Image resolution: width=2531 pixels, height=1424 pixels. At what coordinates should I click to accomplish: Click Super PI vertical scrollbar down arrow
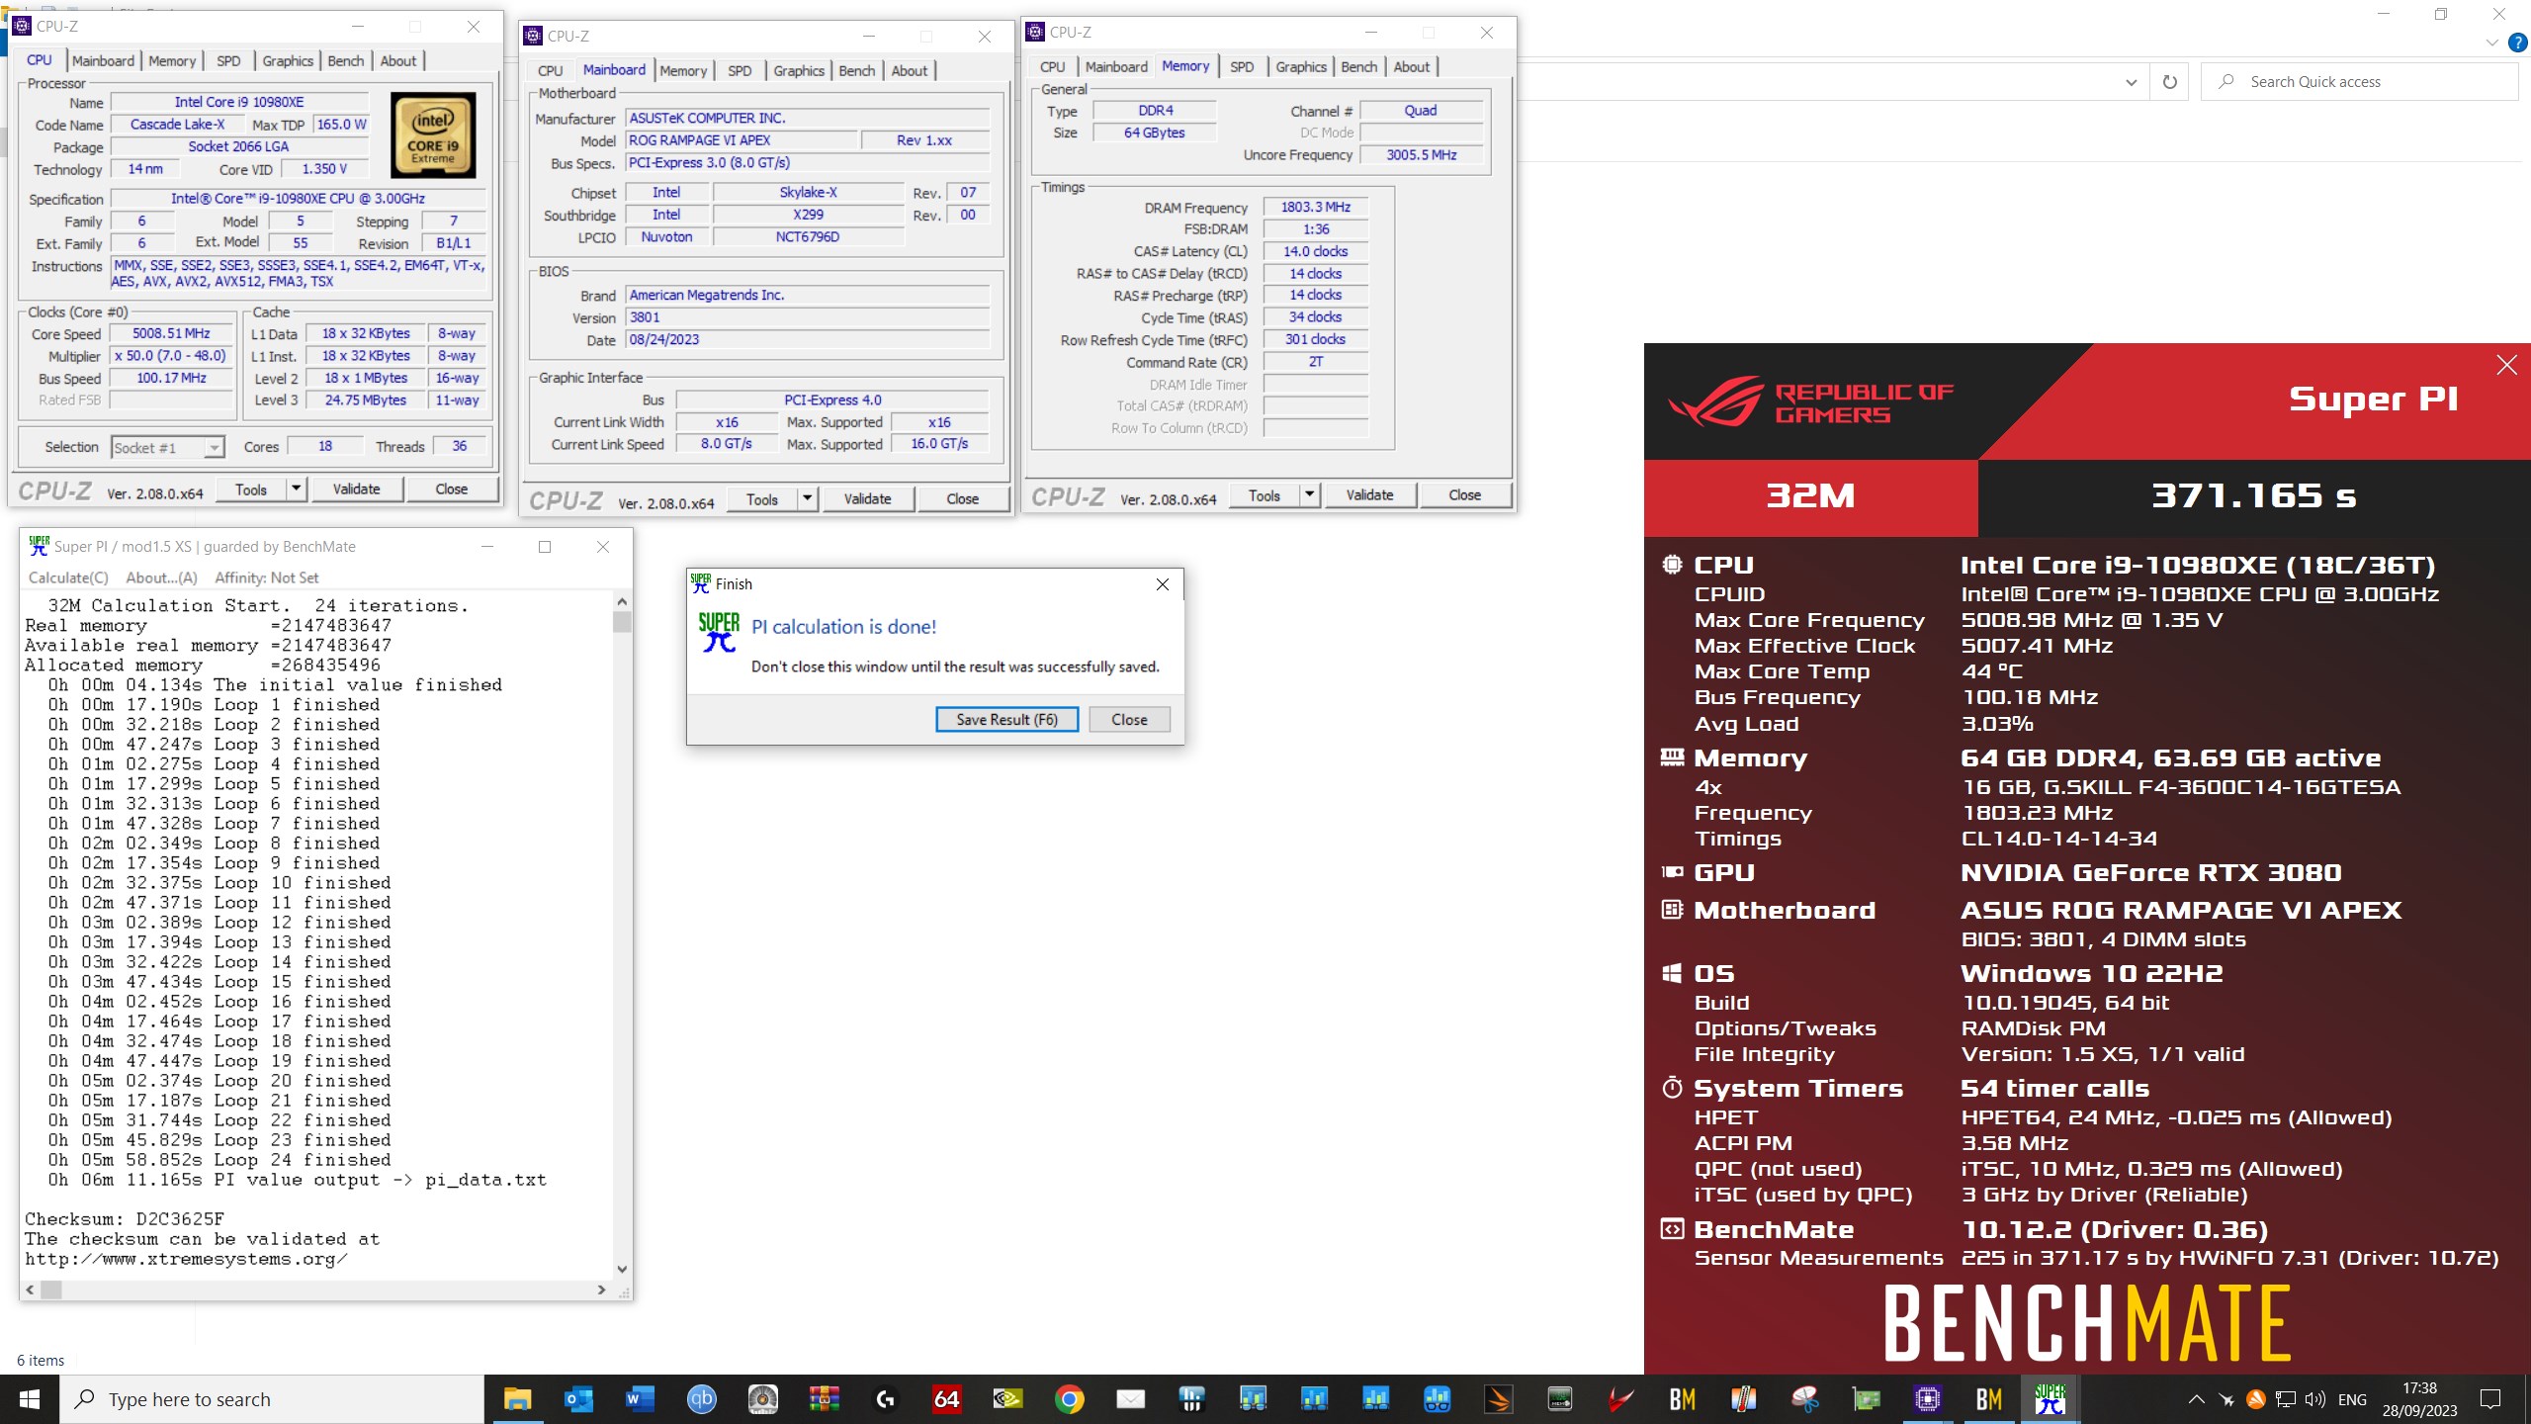point(622,1269)
